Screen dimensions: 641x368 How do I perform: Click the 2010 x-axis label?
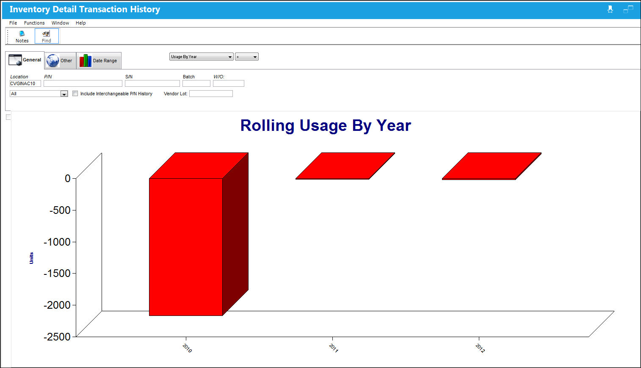pyautogui.click(x=187, y=348)
